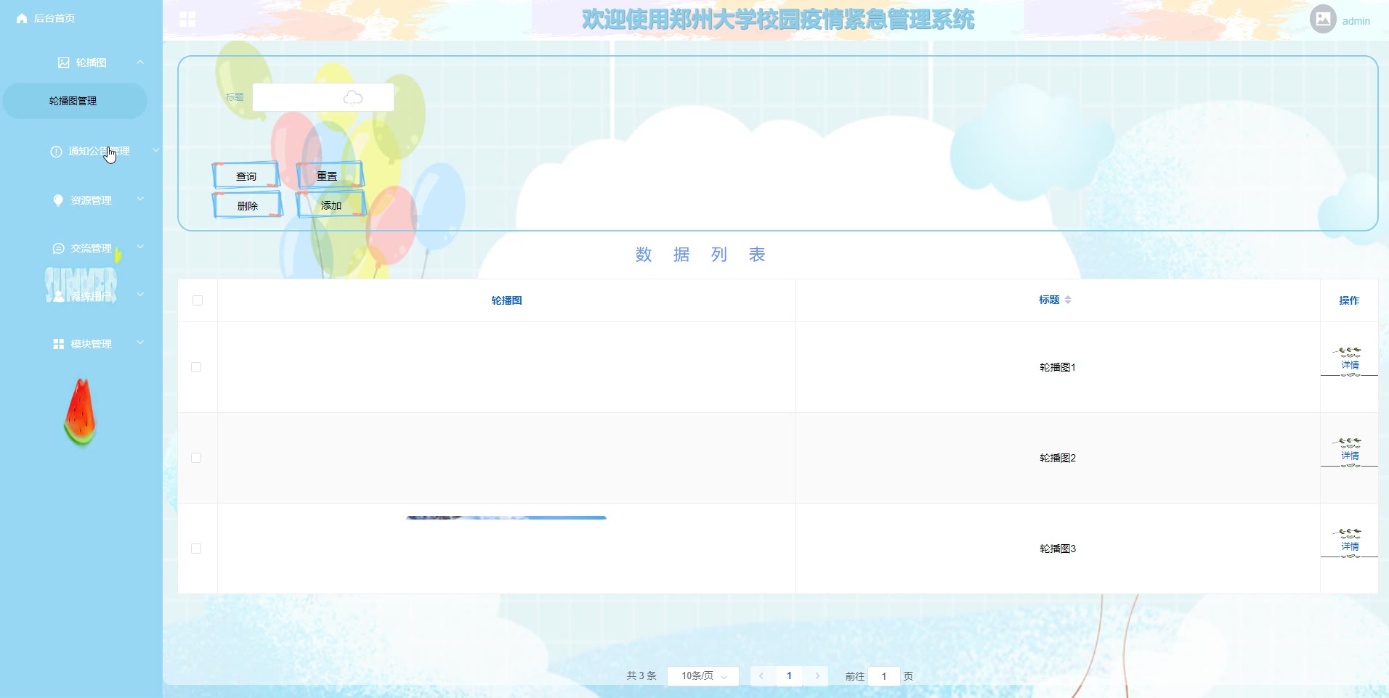Viewport: 1389px width, 698px height.
Task: Go to the previous page arrow
Action: [761, 676]
